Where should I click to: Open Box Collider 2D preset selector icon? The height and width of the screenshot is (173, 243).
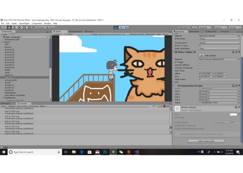(x=236, y=52)
